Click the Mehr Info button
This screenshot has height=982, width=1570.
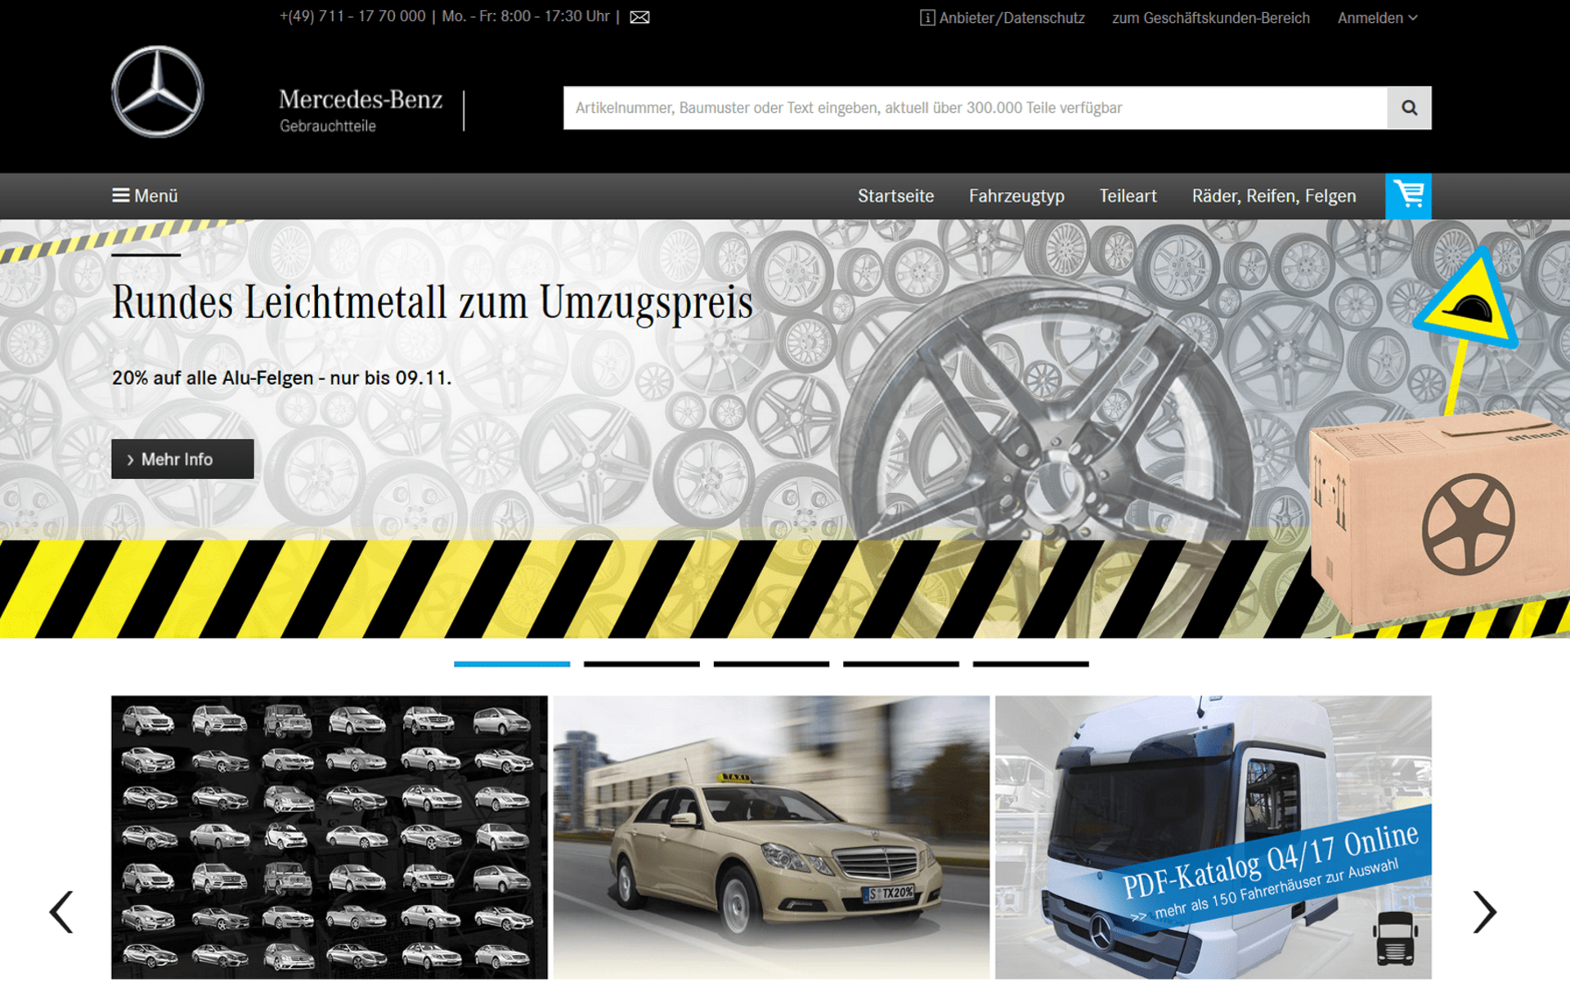point(182,459)
